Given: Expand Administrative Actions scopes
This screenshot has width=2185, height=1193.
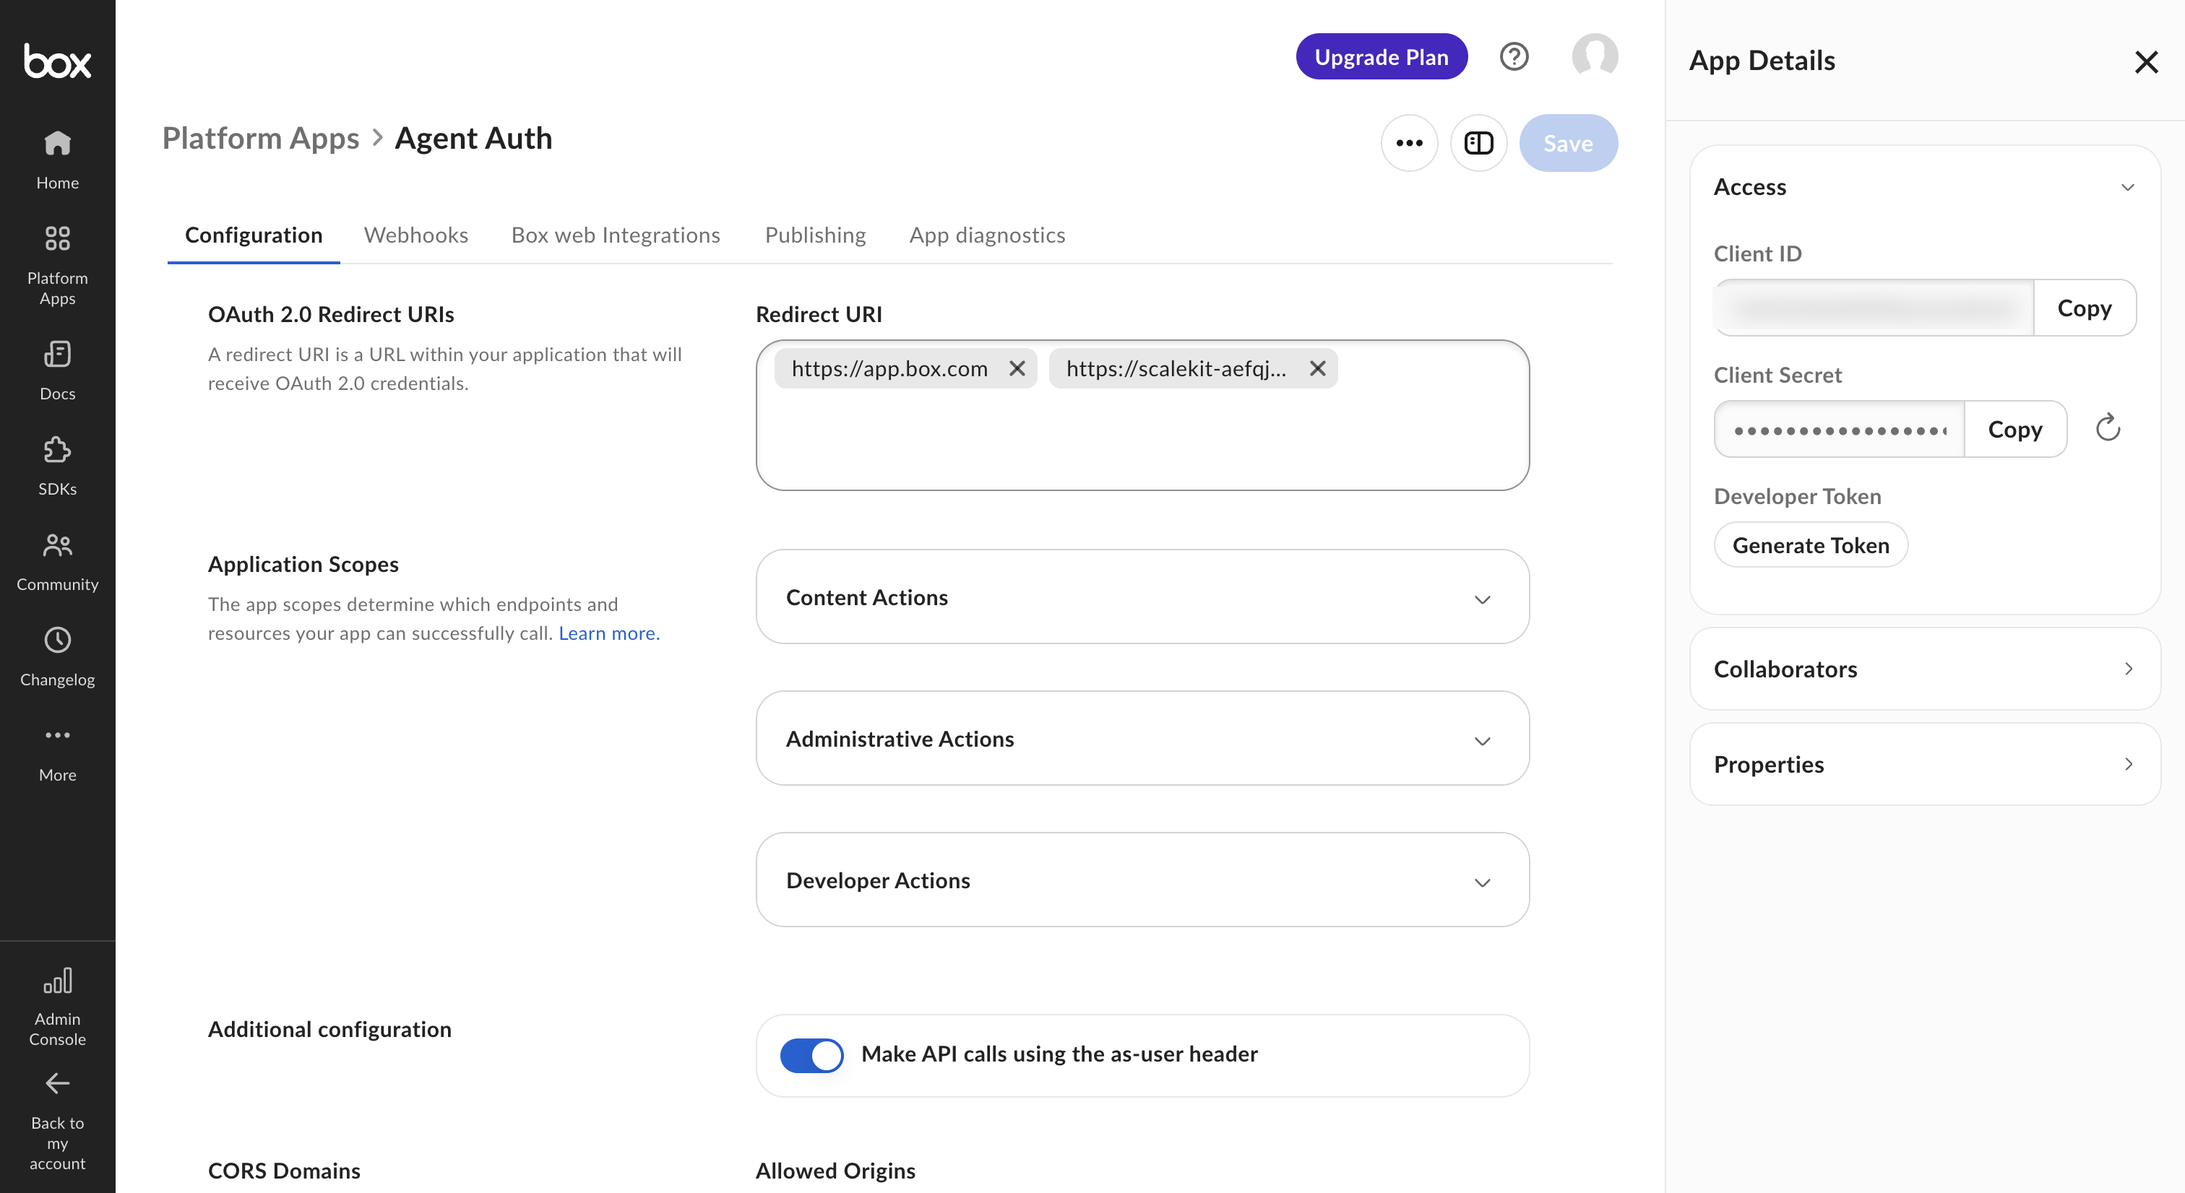Looking at the screenshot, I should [1142, 739].
